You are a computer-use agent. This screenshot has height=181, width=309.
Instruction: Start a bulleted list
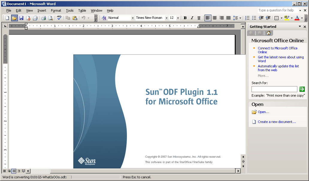254,18
